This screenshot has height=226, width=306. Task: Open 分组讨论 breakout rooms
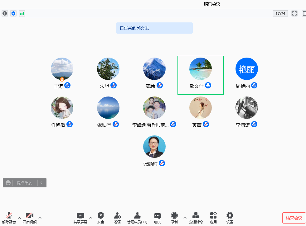pyautogui.click(x=196, y=218)
